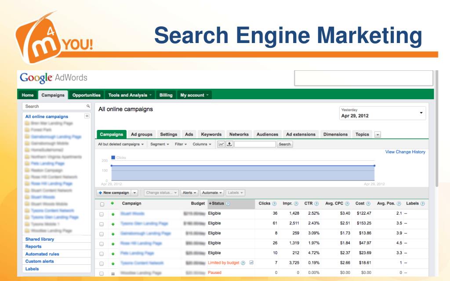Check the row with 61 clicks
This screenshot has height=281, width=450.
pyautogui.click(x=102, y=224)
